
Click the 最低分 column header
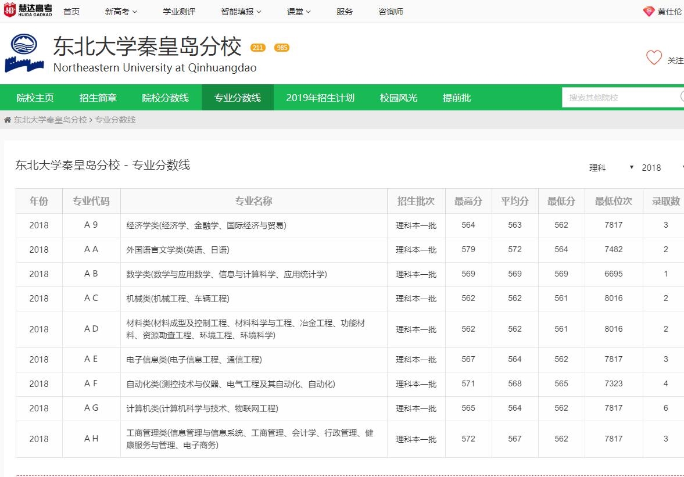tap(561, 201)
